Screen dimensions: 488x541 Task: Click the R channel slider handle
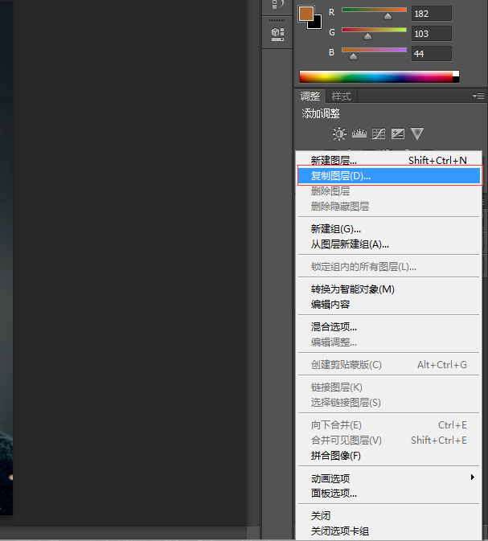coord(388,17)
